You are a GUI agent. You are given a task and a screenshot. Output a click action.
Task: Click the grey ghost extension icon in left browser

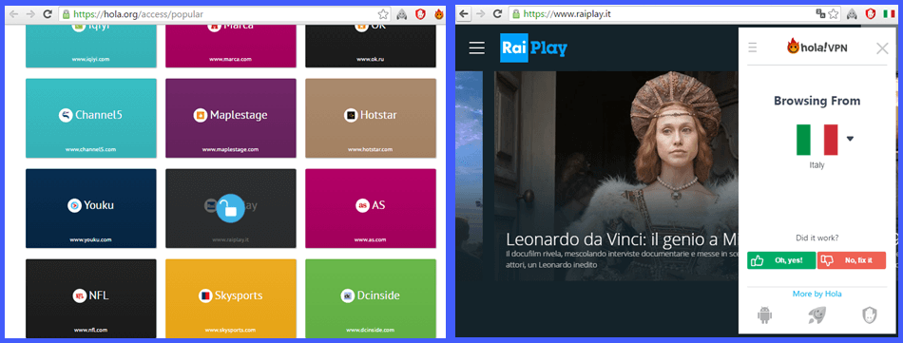(401, 14)
